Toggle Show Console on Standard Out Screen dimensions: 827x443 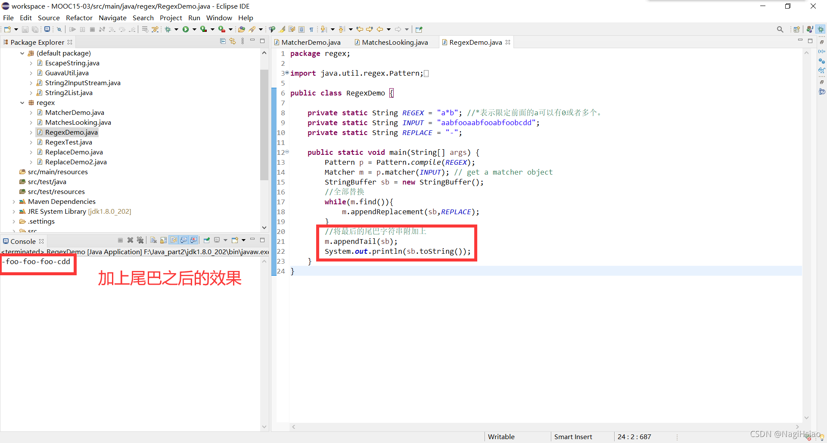coord(184,240)
